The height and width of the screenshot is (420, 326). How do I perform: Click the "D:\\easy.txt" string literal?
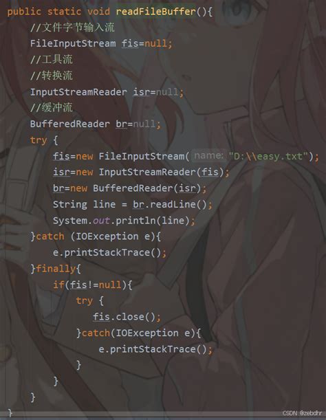(268, 156)
